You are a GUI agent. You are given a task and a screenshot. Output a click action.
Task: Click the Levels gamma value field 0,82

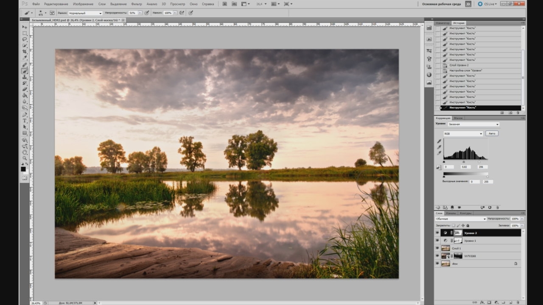click(465, 167)
